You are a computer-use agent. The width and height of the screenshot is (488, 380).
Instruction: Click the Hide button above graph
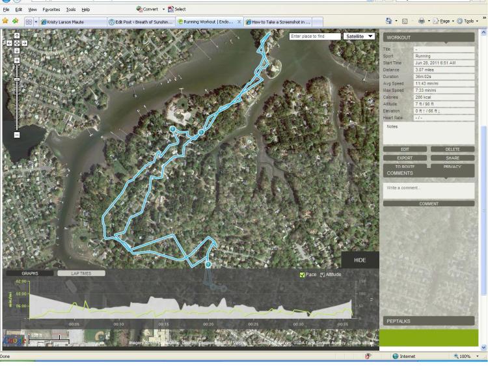[360, 260]
